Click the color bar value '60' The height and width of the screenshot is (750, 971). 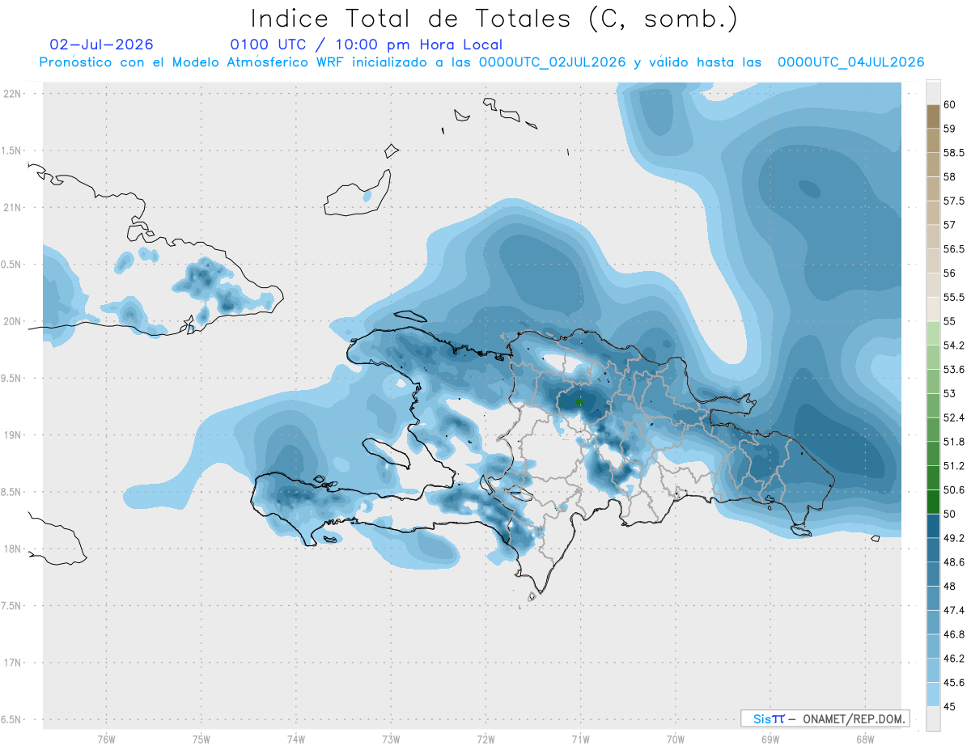coord(951,104)
